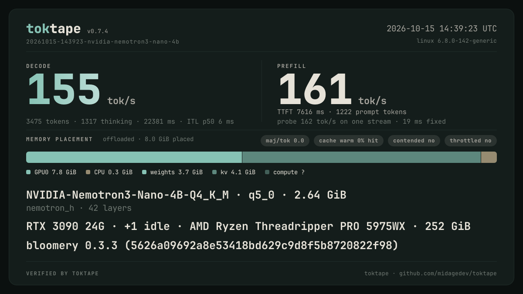
Task: Click the decode value 155
Action: 64,90
